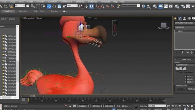This screenshot has width=195, height=110.
Task: Open scene explorer Select menu
Action: point(4,19)
